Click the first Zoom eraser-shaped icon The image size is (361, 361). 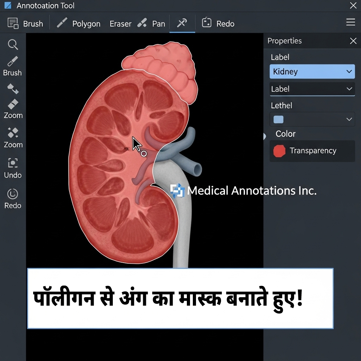[x=13, y=104]
